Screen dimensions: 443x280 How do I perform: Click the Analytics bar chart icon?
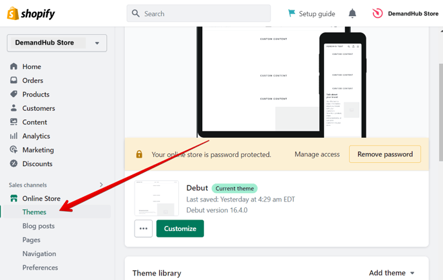(14, 136)
